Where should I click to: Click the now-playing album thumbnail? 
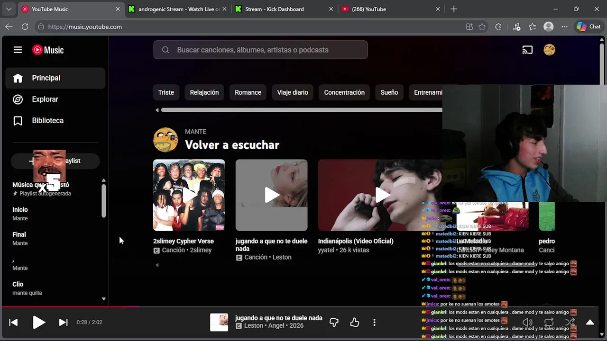tap(219, 323)
